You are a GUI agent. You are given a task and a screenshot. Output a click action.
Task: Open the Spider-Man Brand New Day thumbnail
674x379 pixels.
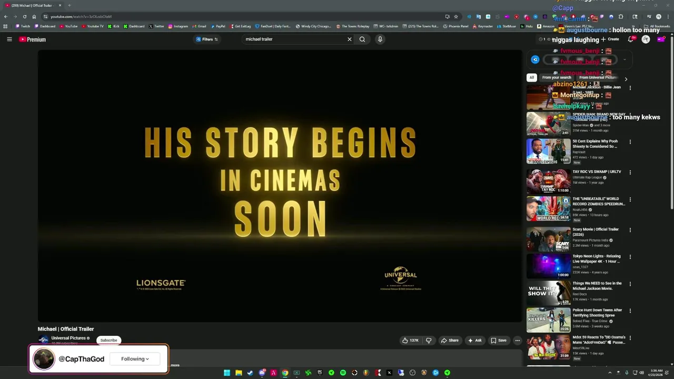[548, 124]
